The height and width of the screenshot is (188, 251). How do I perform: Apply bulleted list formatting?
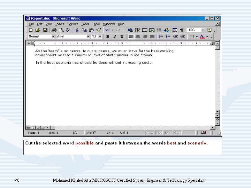[168, 37]
